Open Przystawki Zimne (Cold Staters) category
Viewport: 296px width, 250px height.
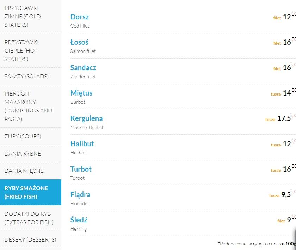31,17
